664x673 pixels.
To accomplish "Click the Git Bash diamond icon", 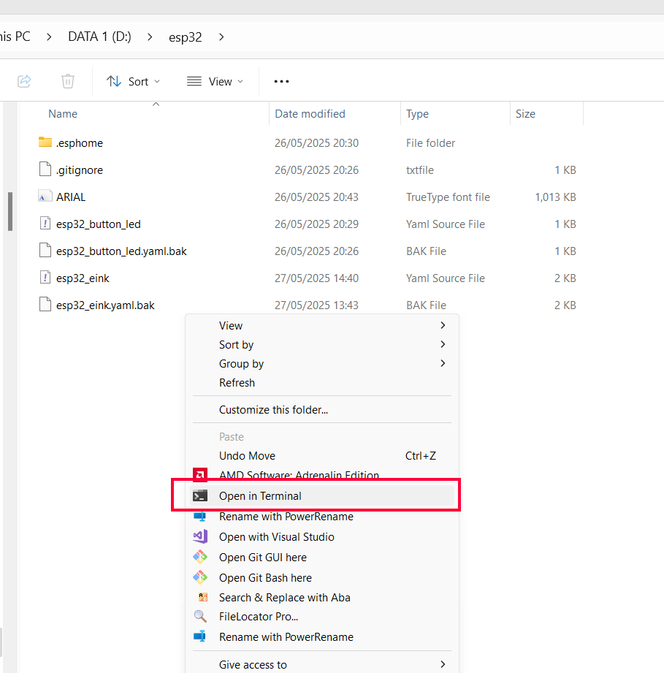I will point(200,577).
